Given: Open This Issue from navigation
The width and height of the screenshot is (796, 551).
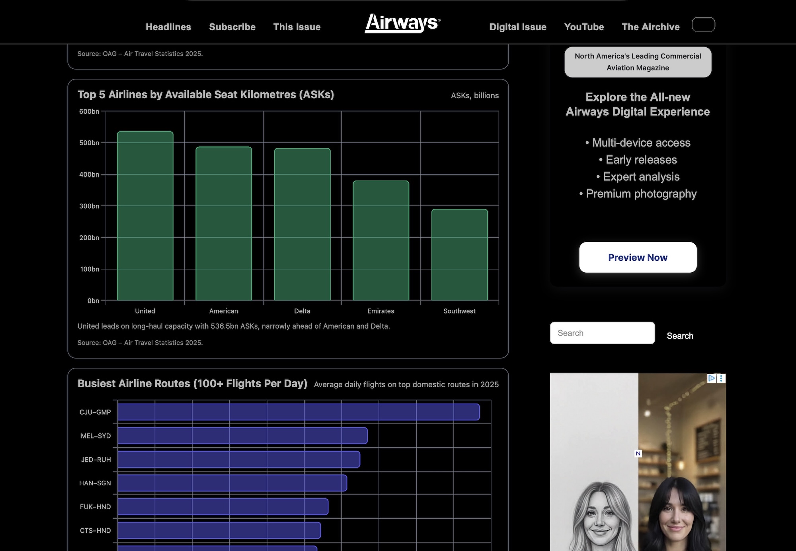Looking at the screenshot, I should click(297, 27).
